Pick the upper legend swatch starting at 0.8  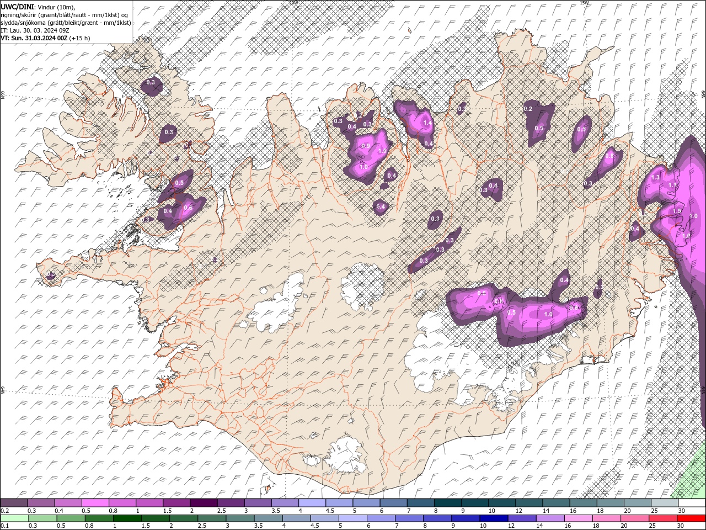coord(122,503)
